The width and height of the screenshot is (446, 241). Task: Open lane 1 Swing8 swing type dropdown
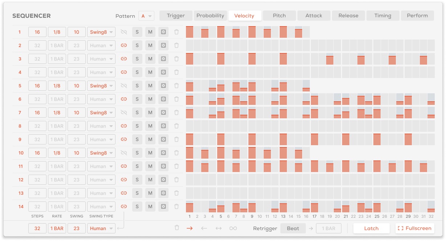pyautogui.click(x=101, y=32)
